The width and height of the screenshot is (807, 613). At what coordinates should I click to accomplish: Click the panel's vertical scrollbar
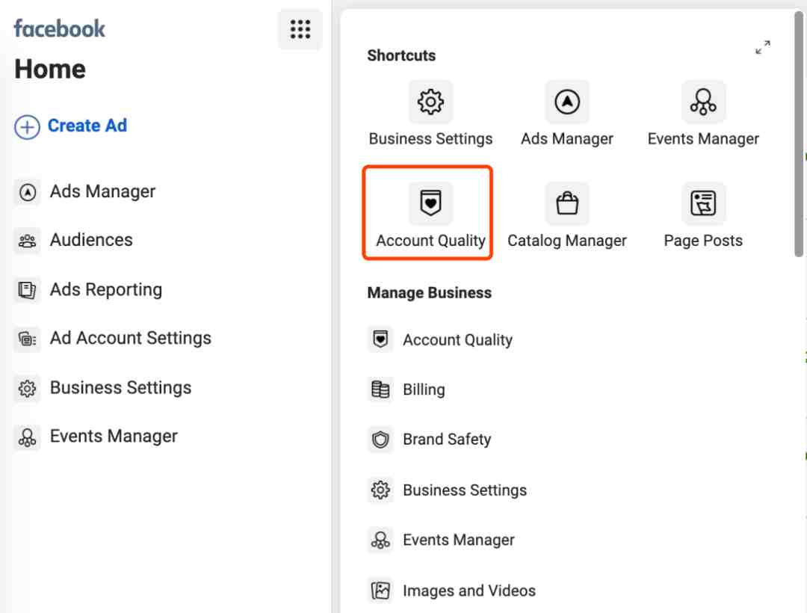pos(799,135)
